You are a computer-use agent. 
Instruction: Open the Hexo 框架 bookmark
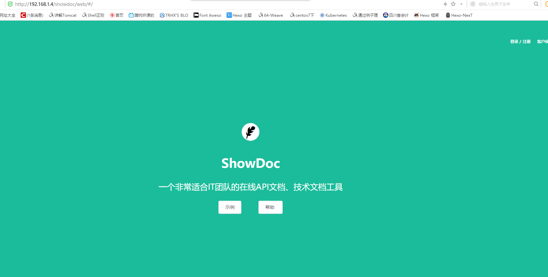[426, 15]
